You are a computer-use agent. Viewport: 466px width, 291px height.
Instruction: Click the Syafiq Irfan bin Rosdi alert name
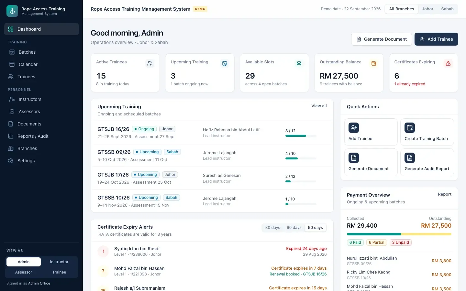(137, 249)
